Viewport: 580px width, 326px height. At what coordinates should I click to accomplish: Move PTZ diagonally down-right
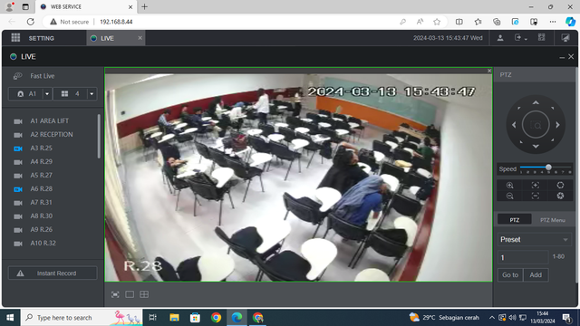click(x=553, y=141)
